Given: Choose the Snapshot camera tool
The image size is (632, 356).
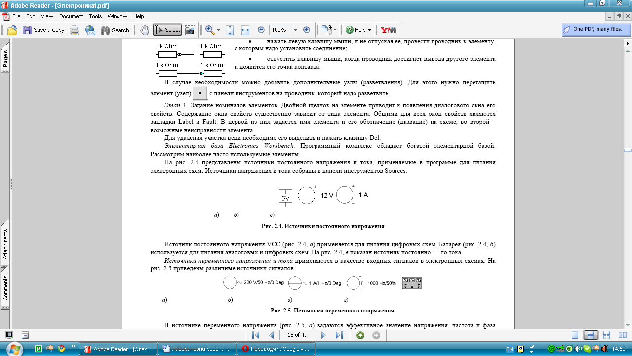Looking at the screenshot, I should point(190,30).
